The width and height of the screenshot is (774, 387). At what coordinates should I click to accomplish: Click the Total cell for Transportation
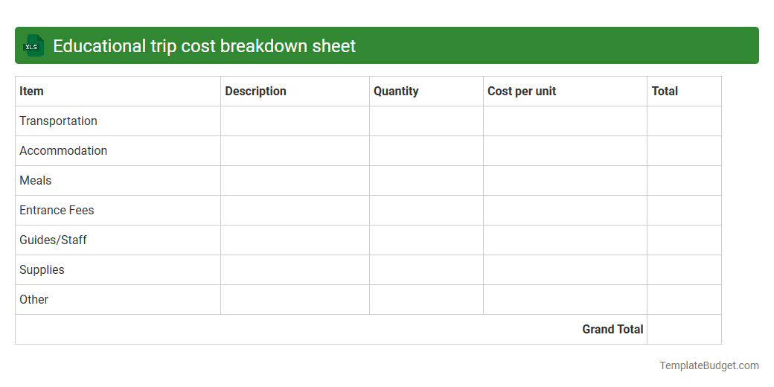coord(684,121)
